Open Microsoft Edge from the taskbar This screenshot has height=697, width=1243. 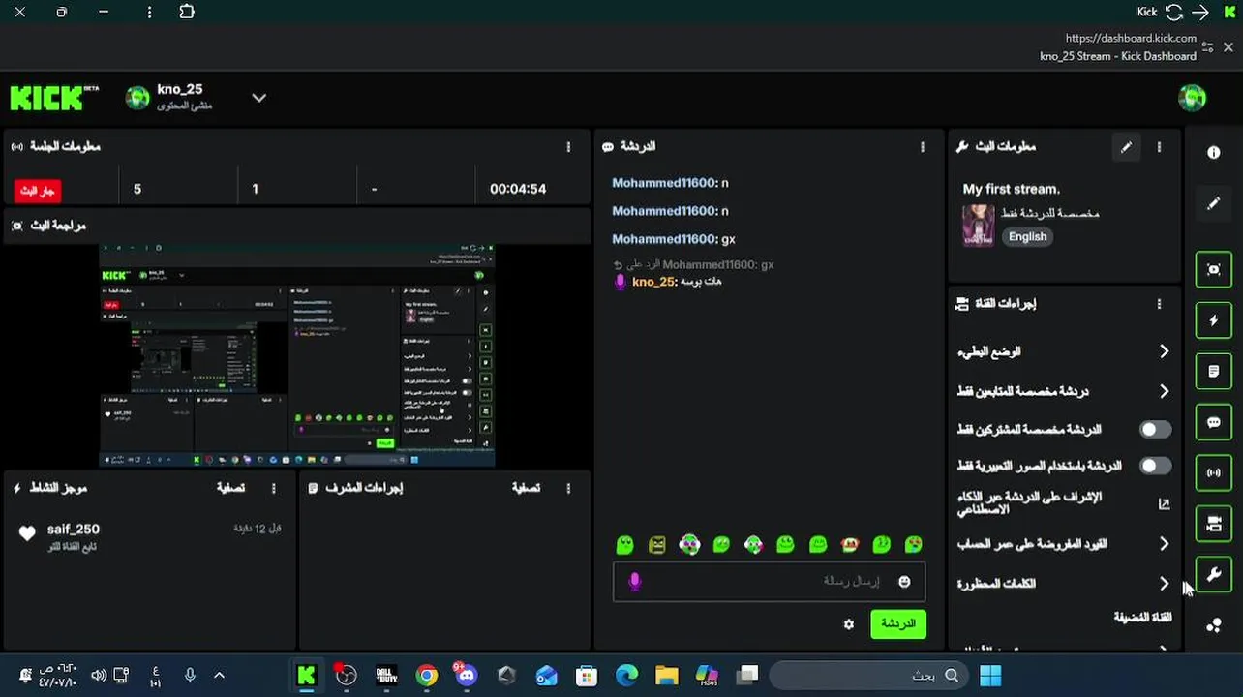pyautogui.click(x=626, y=675)
